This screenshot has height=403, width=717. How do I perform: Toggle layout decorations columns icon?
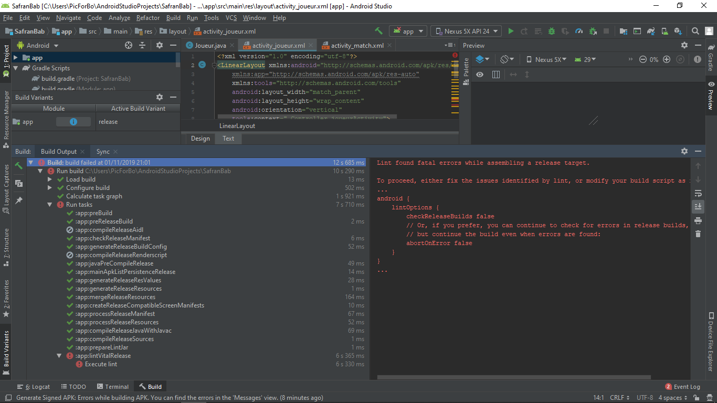point(496,75)
